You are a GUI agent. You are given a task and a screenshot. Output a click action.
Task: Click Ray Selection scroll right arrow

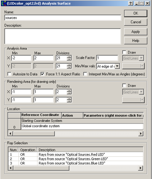tap(141, 168)
